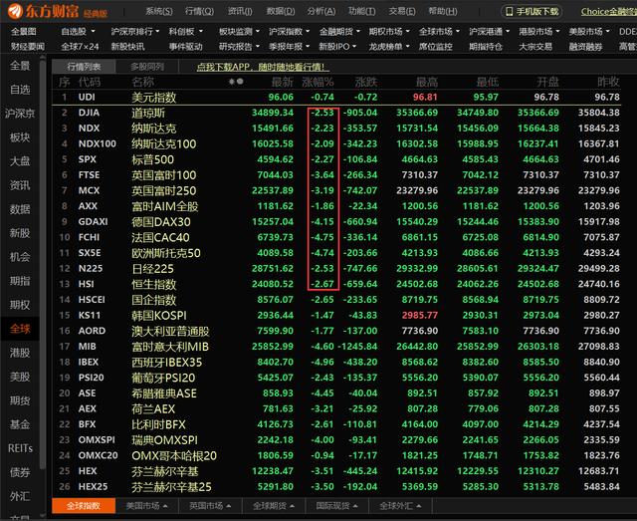637x521 pixels.
Task: Open the 国际现货 bottom tab menu
Action: click(337, 505)
